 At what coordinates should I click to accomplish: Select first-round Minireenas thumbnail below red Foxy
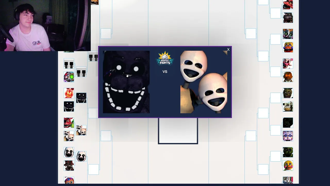pos(69,136)
